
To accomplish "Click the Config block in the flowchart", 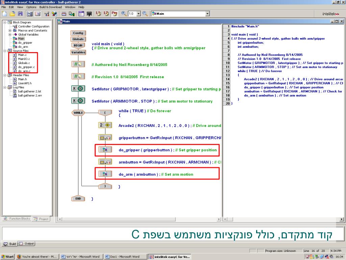I will click(x=78, y=33).
